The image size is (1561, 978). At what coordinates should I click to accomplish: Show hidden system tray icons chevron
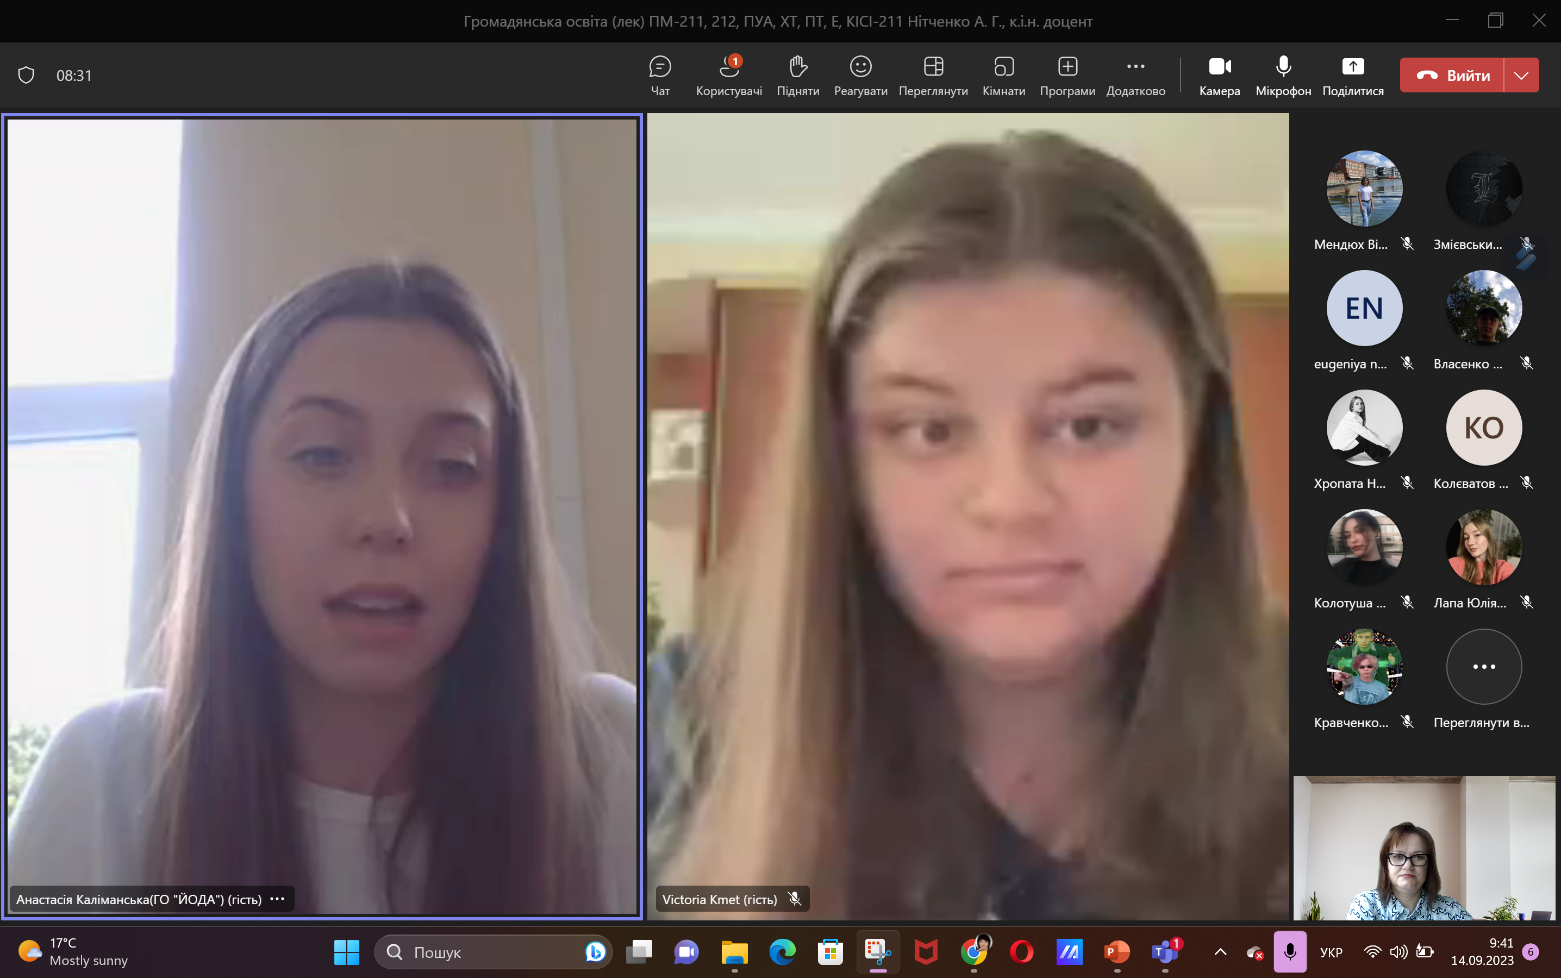1220,951
